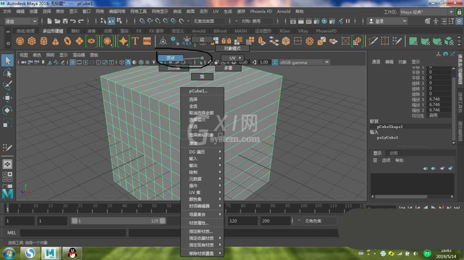This screenshot has height=260, width=464.
Task: Open the sRGB gamma dropdown
Action: pos(304,62)
